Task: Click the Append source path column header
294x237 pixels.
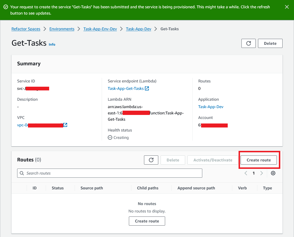Action: tap(196, 188)
